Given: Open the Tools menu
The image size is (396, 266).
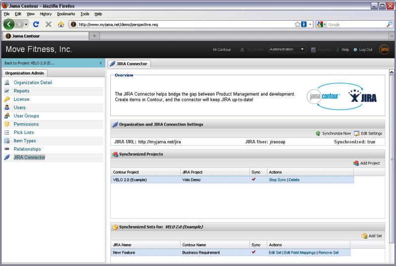Looking at the screenshot, I should click(x=85, y=14).
